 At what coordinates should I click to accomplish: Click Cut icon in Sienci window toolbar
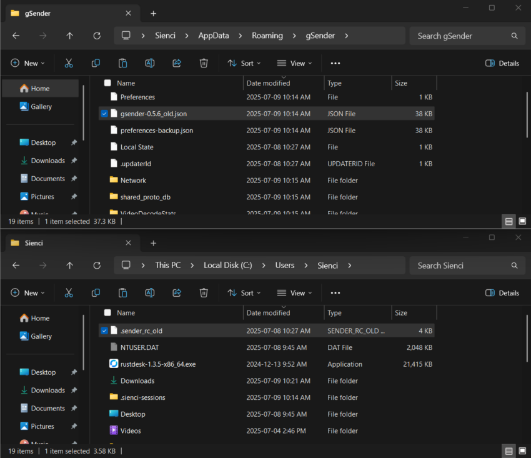pyautogui.click(x=69, y=292)
